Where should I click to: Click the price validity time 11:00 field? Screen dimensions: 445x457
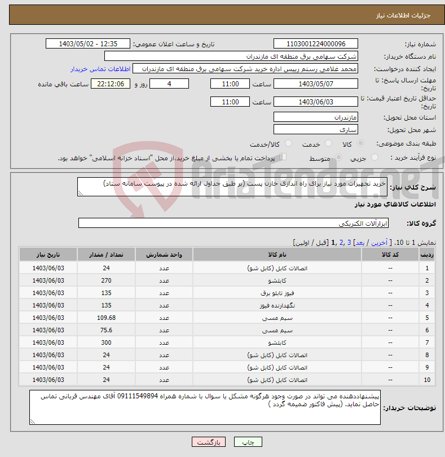tap(230, 102)
